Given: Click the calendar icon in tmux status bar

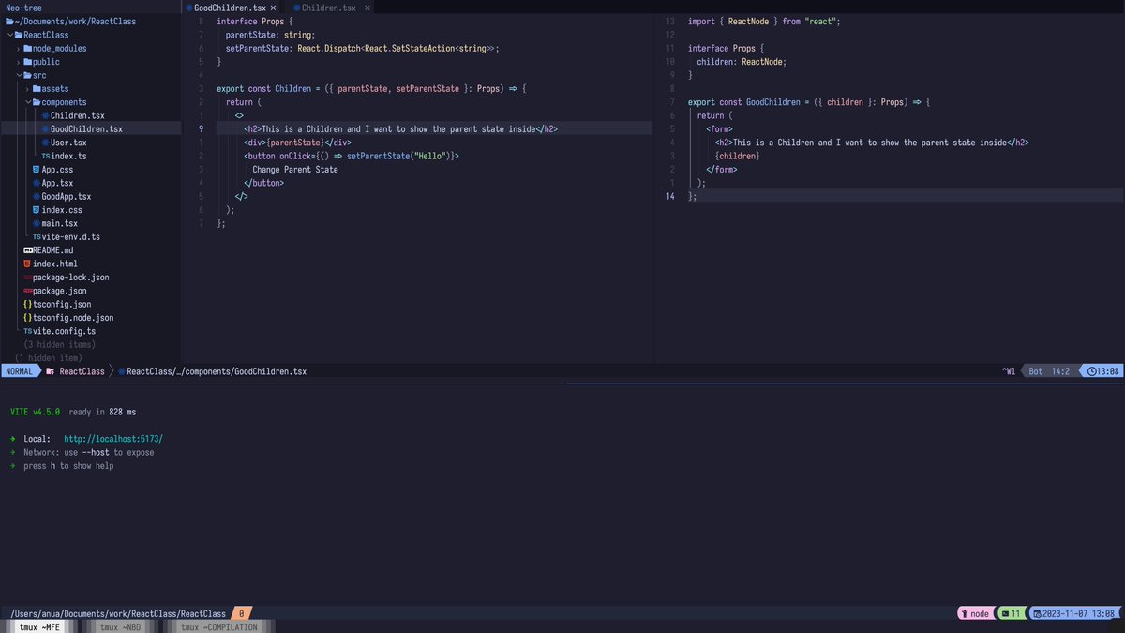Looking at the screenshot, I should [x=1038, y=614].
